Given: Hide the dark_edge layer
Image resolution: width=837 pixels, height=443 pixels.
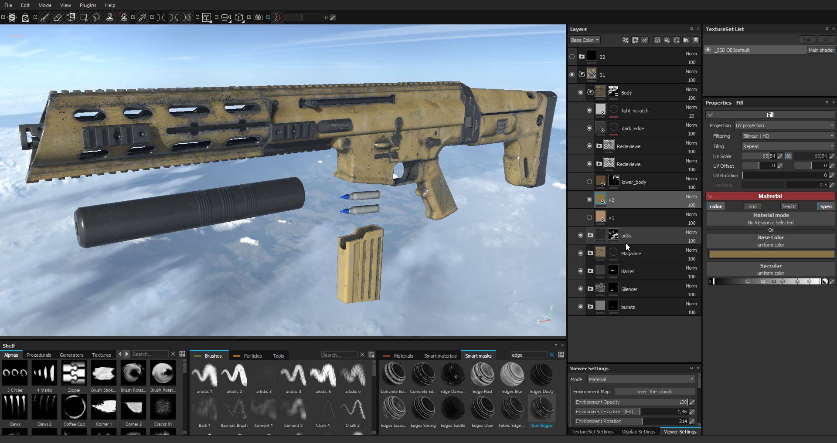Looking at the screenshot, I should (x=589, y=128).
